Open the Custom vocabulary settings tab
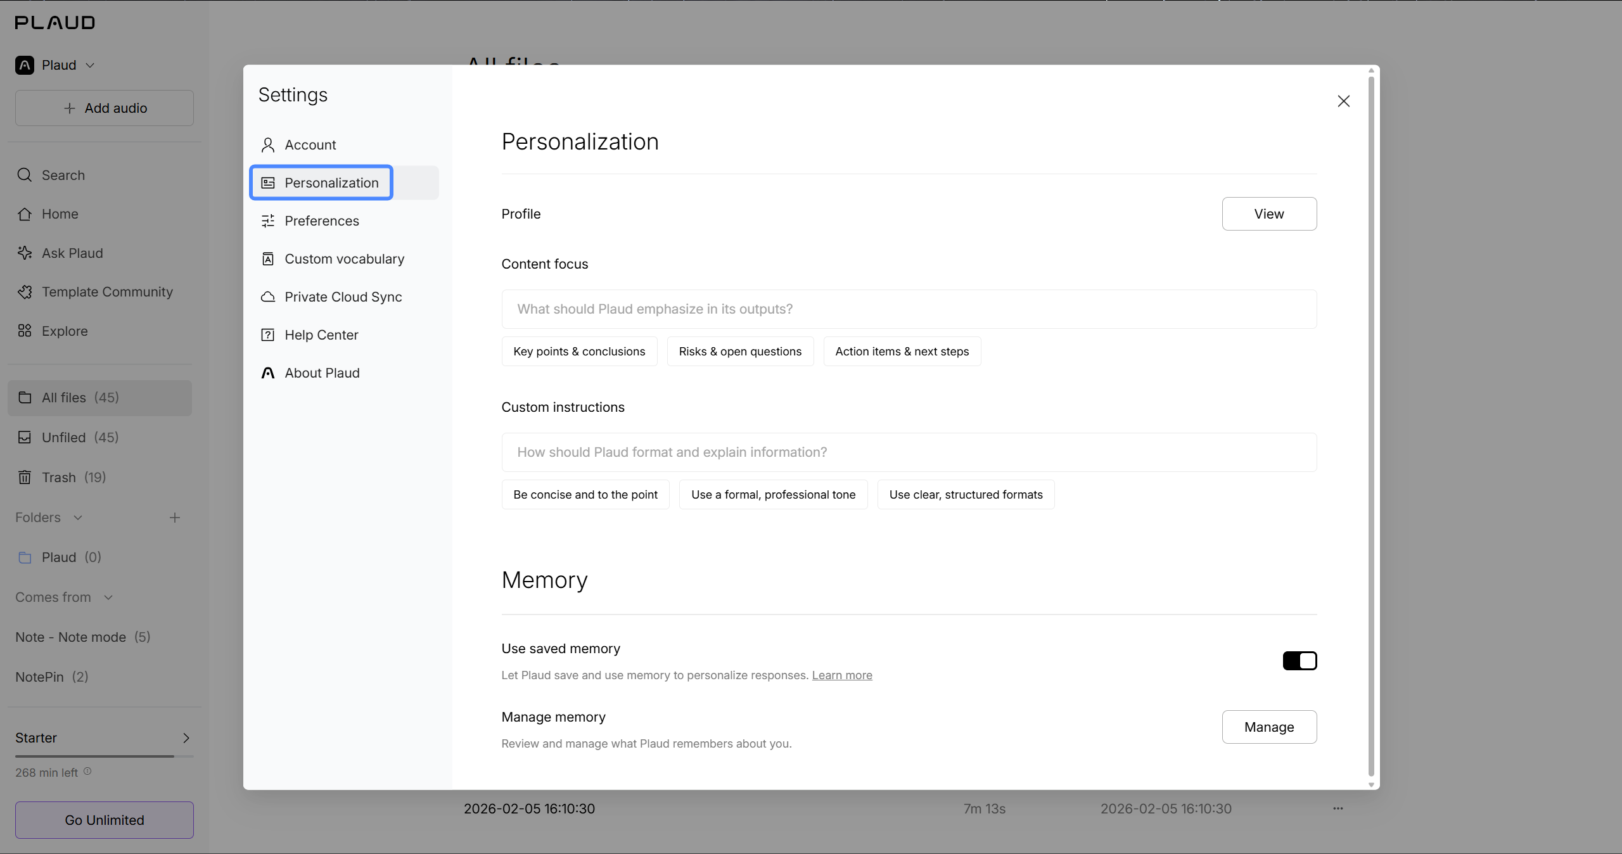The height and width of the screenshot is (854, 1622). point(345,259)
